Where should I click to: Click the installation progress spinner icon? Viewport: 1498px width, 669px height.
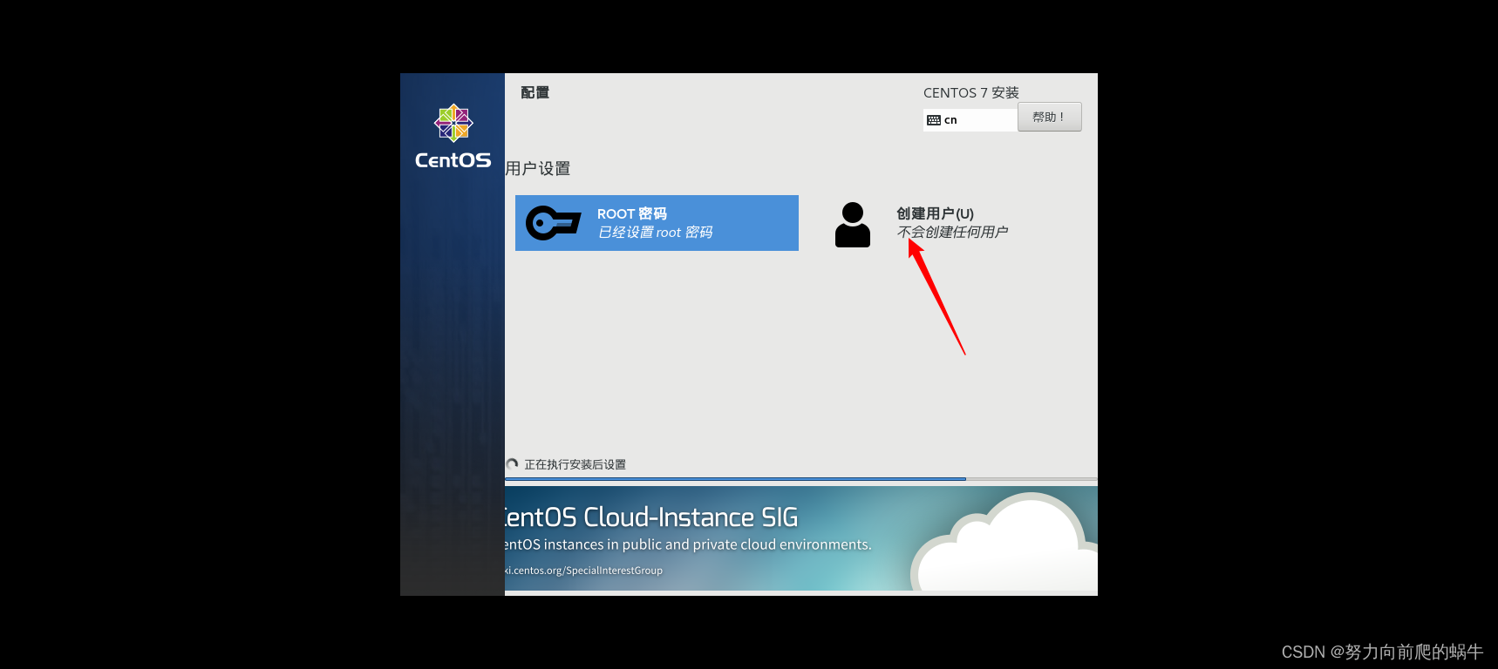tap(513, 464)
